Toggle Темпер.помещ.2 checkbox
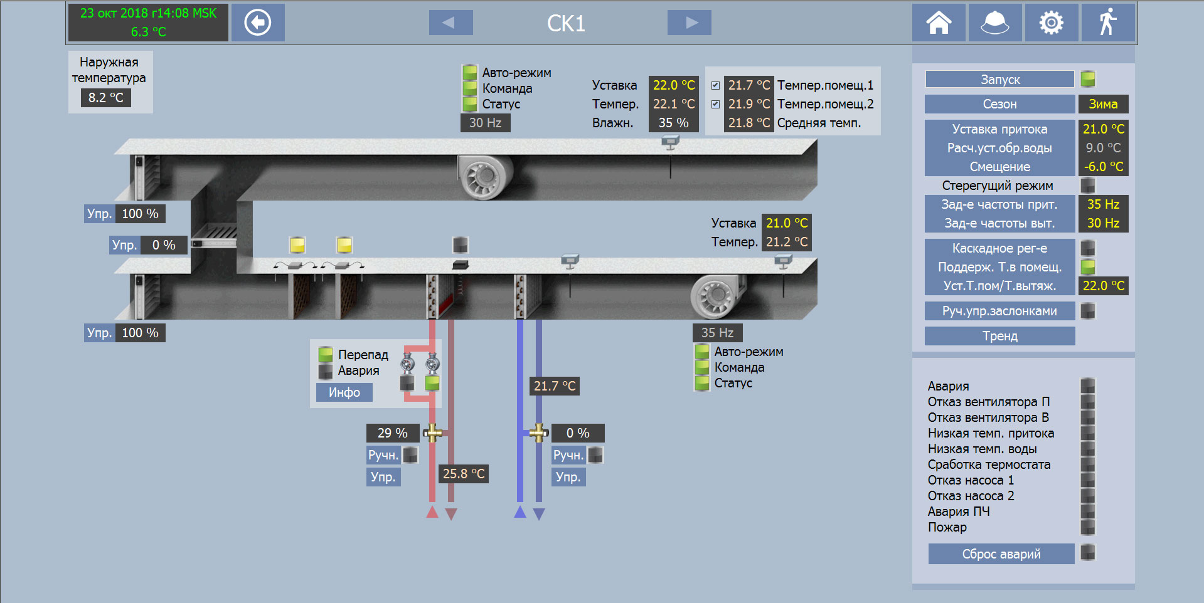Image resolution: width=1204 pixels, height=603 pixels. click(715, 104)
